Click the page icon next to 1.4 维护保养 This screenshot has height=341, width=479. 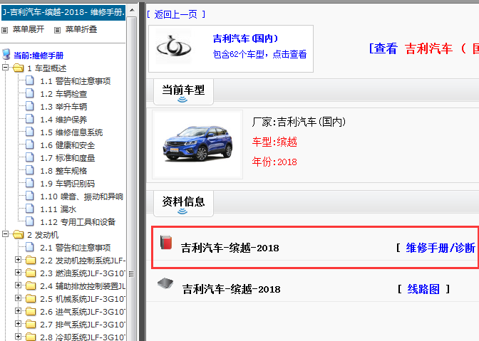[30, 119]
